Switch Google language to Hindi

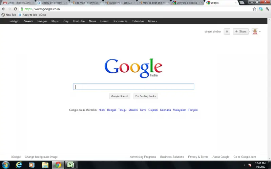pyautogui.click(x=102, y=110)
